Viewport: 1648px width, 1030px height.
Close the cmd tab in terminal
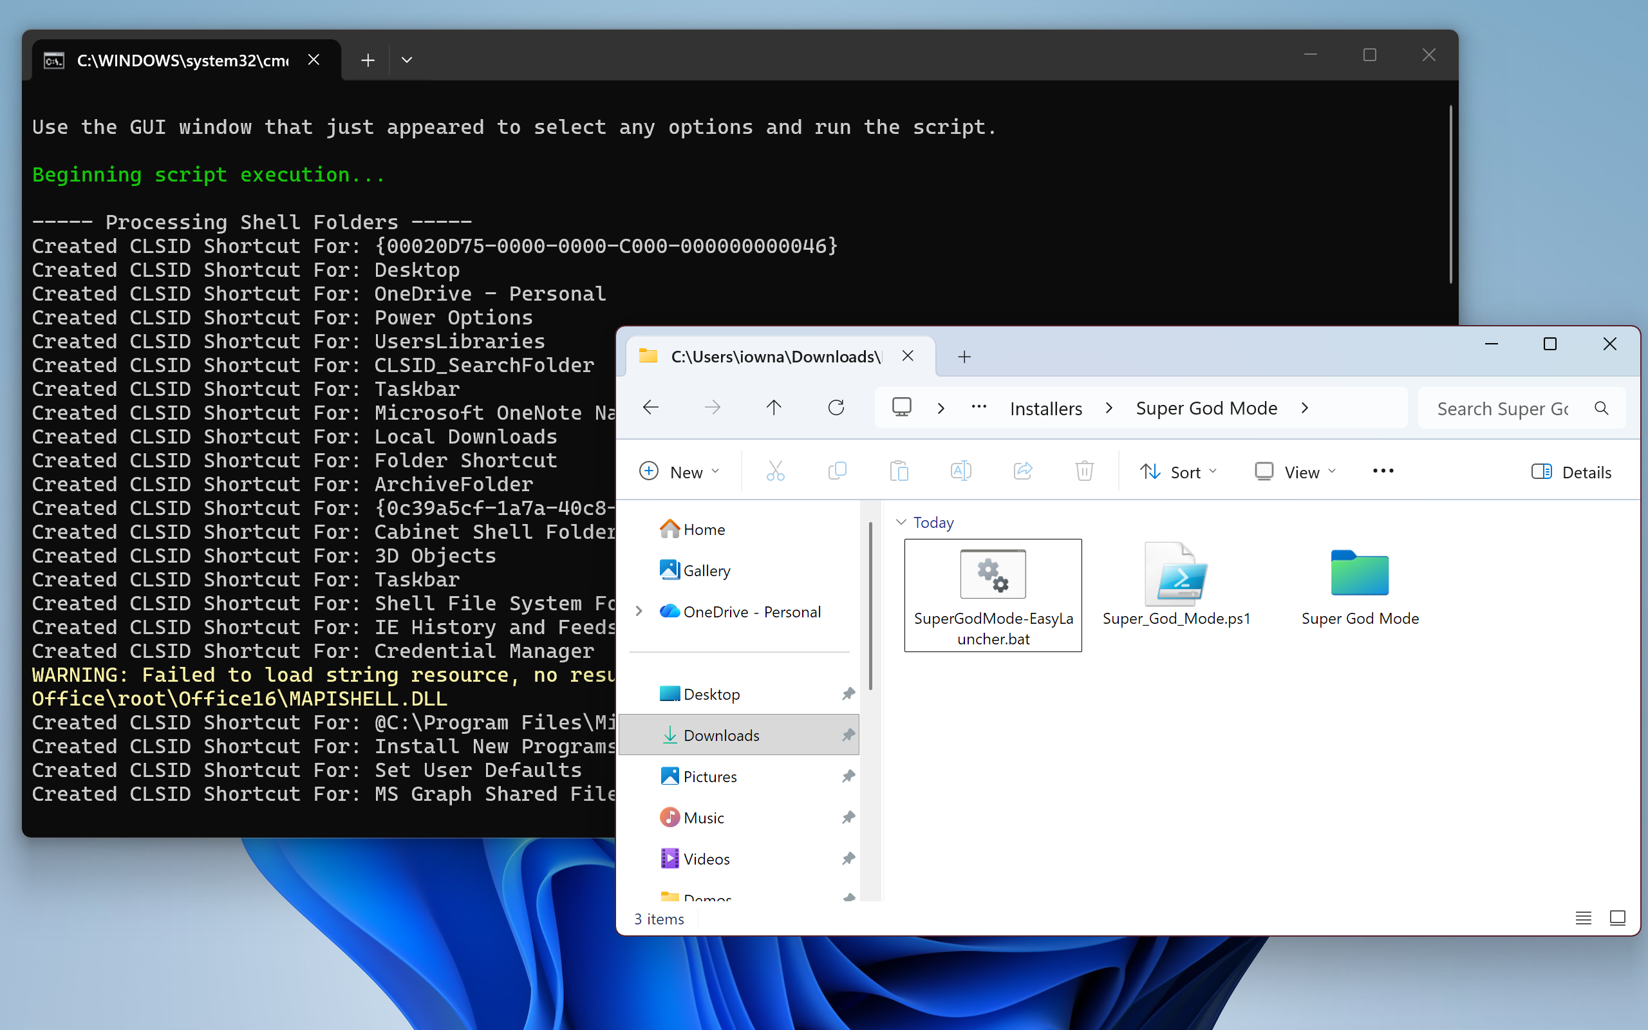[314, 60]
